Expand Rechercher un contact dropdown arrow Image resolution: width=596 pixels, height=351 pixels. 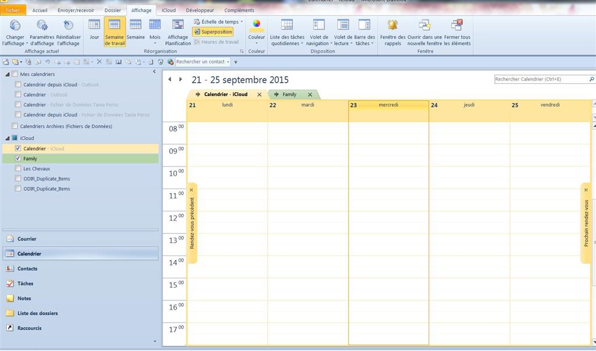[x=228, y=62]
